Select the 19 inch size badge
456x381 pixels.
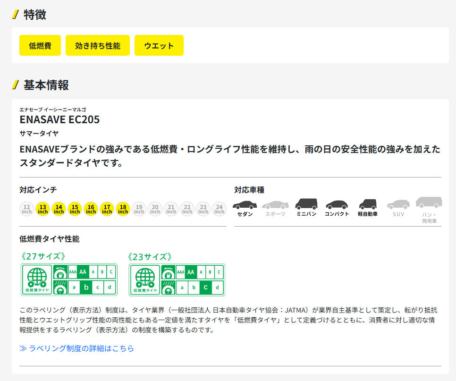[x=139, y=209]
